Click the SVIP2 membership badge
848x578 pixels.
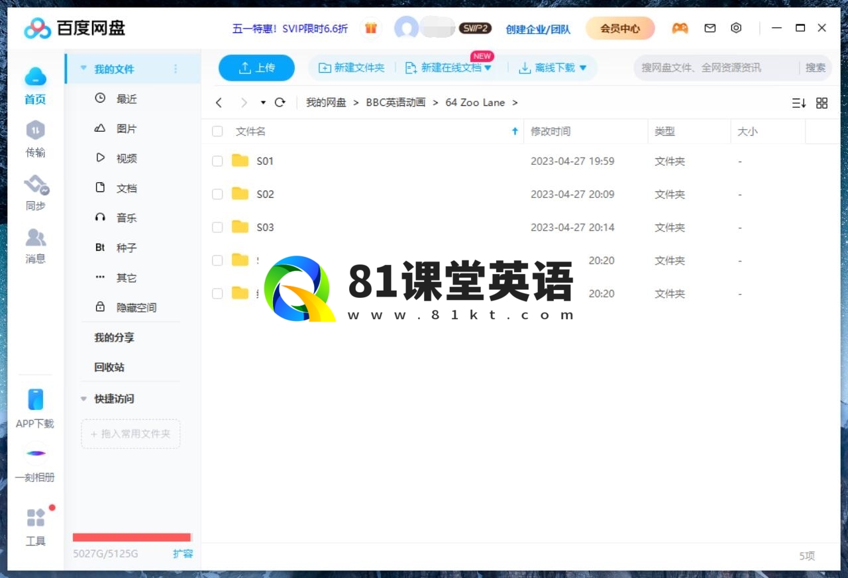pos(475,28)
